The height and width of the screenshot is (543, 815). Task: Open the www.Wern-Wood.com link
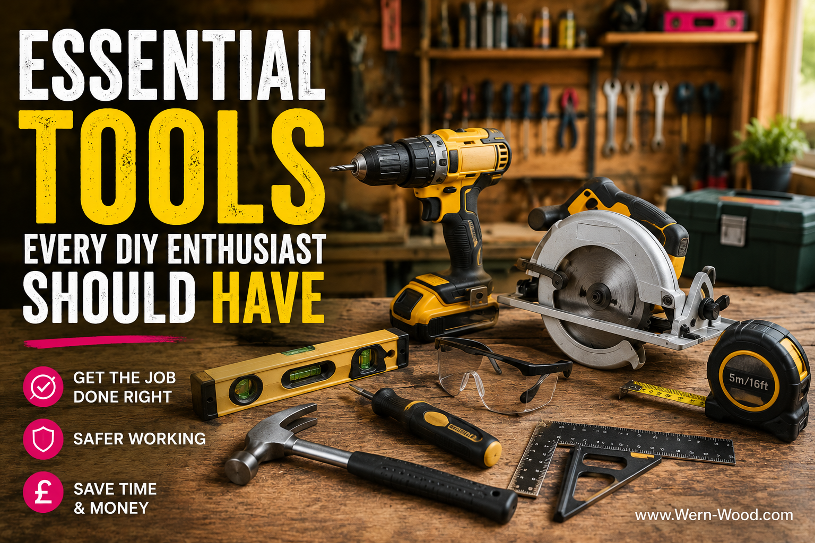coord(714,515)
